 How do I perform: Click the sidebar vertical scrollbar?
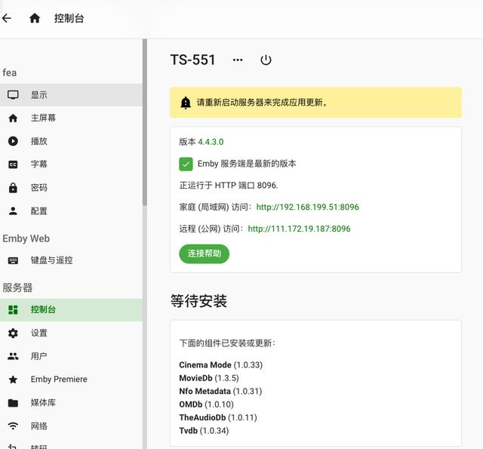[x=144, y=122]
